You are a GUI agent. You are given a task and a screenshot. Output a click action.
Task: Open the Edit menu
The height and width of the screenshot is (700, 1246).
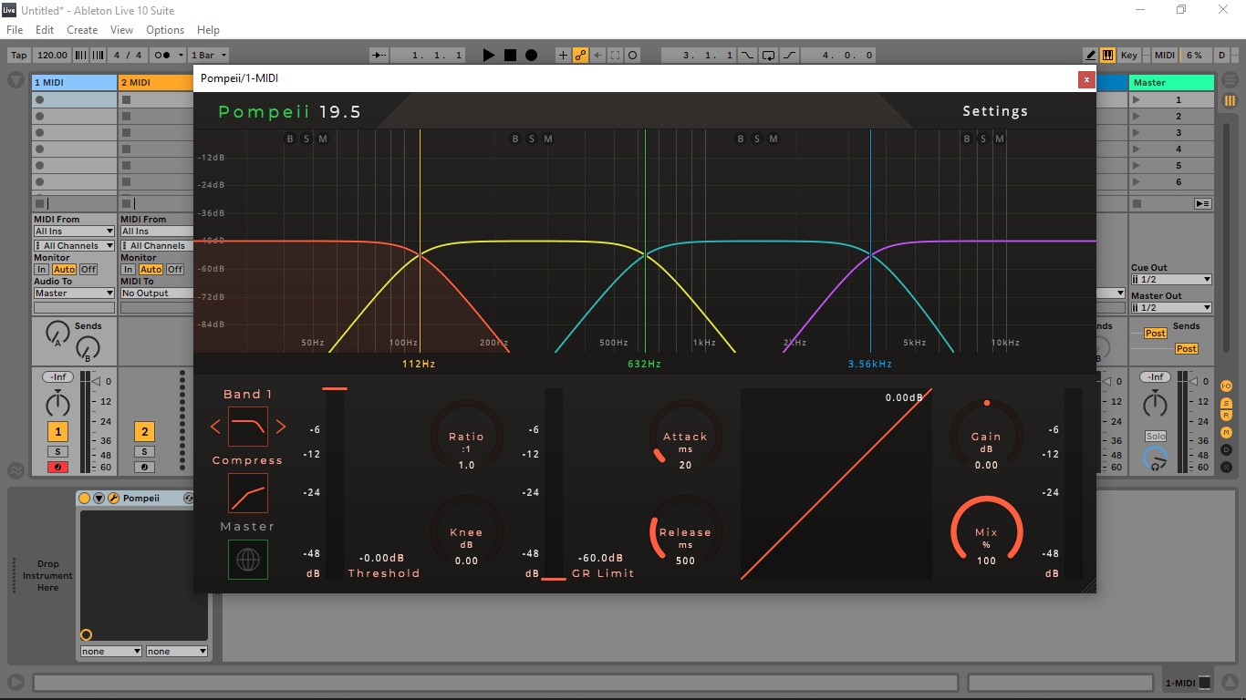tap(45, 30)
